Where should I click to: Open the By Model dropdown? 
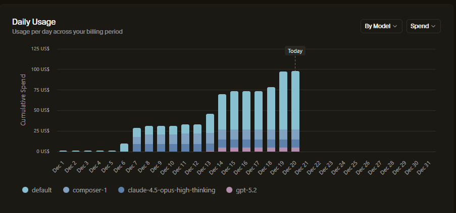[381, 26]
